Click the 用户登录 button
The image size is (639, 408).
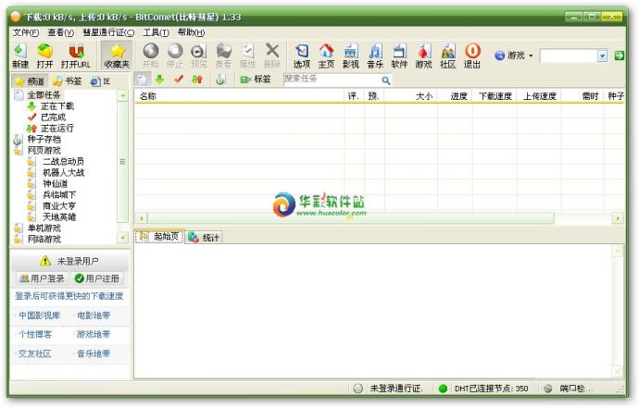42,278
